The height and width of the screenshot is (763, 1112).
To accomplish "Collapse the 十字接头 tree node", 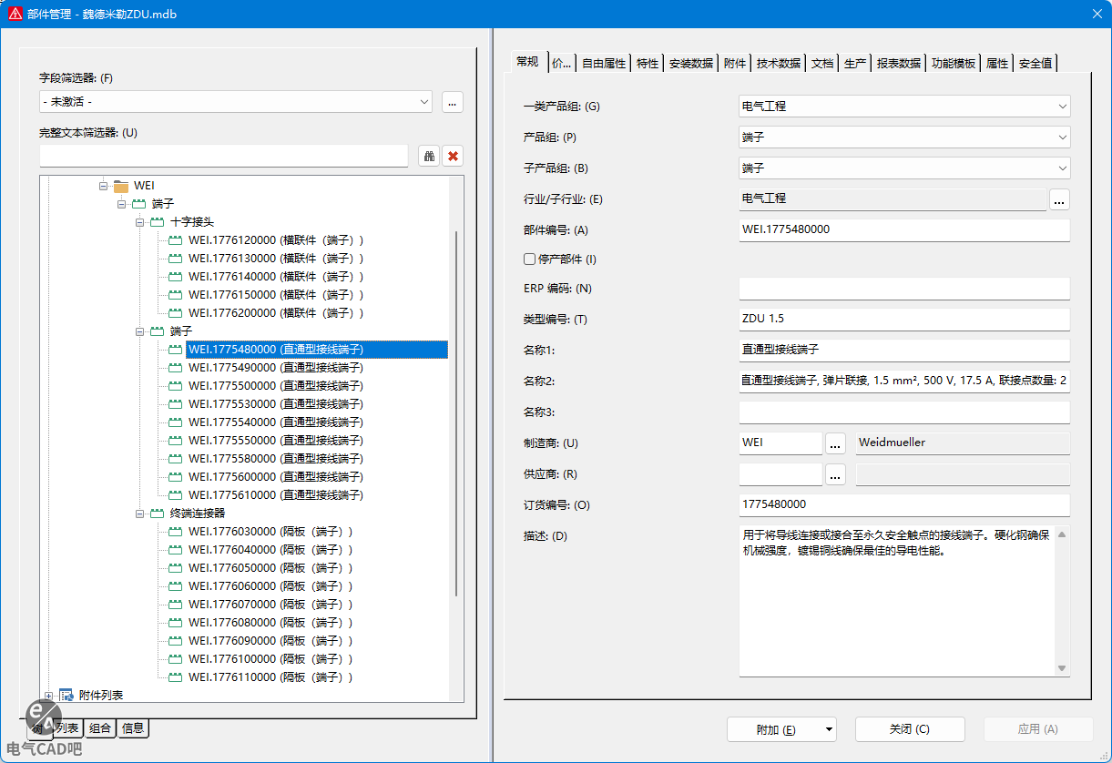I will (140, 222).
